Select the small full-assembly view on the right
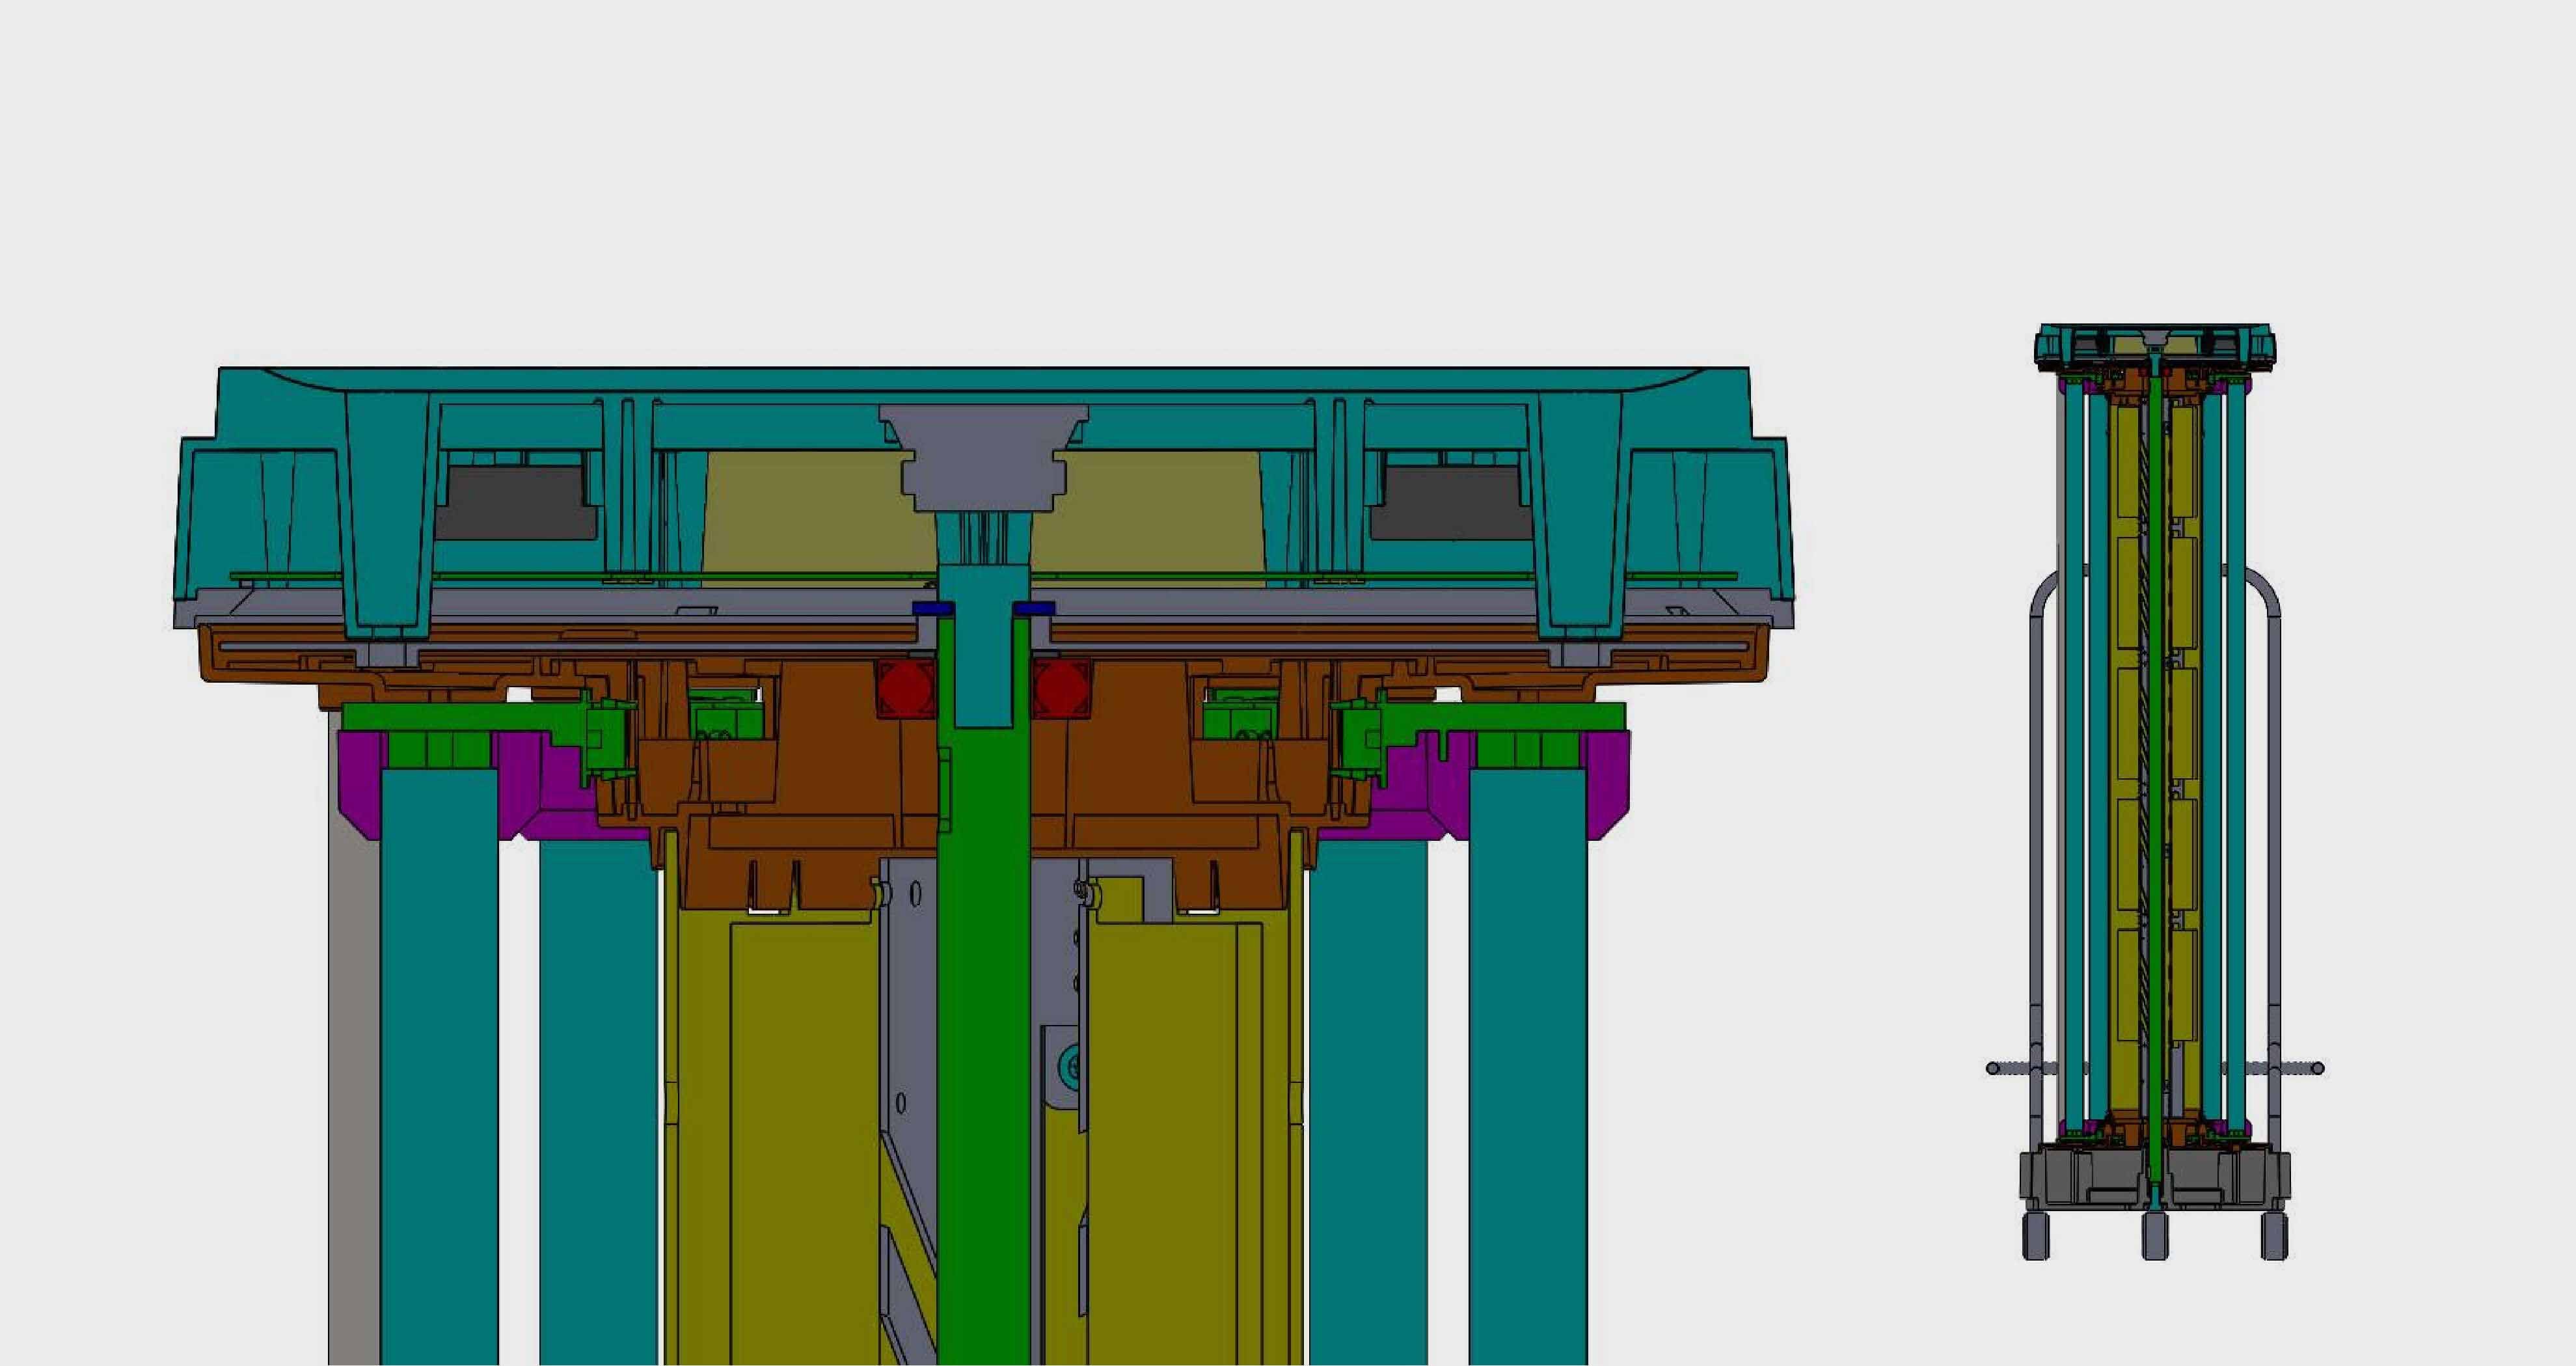The width and height of the screenshot is (2576, 1366). 2155,792
